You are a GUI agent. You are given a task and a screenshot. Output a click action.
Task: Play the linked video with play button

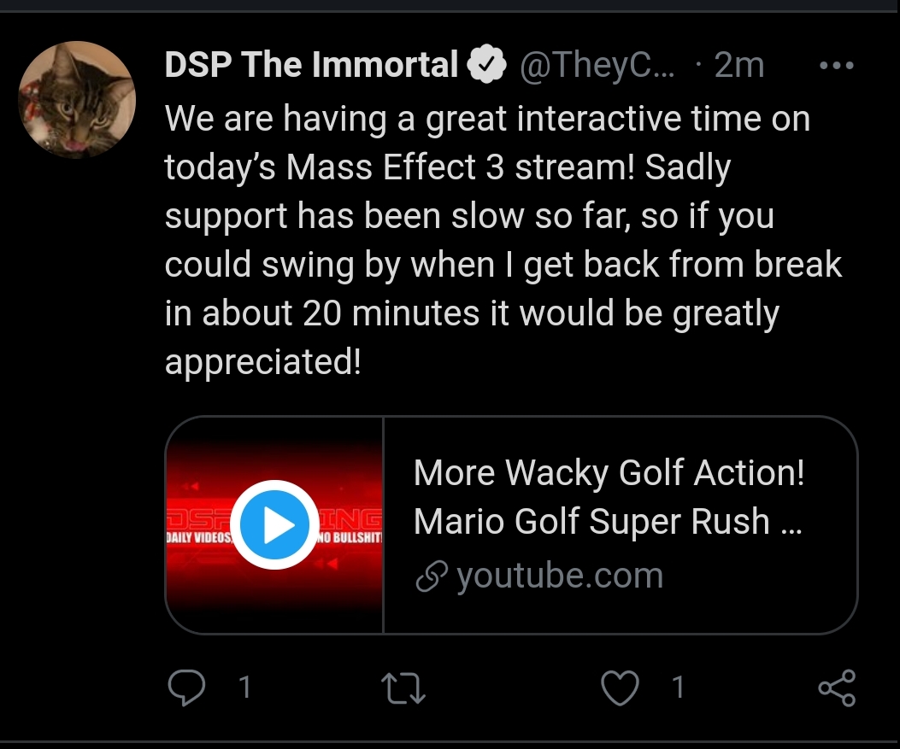pyautogui.click(x=274, y=524)
